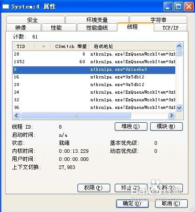The width and height of the screenshot is (195, 212).
Task: Select thread row with TID 36
Action: pyautogui.click(x=94, y=108)
